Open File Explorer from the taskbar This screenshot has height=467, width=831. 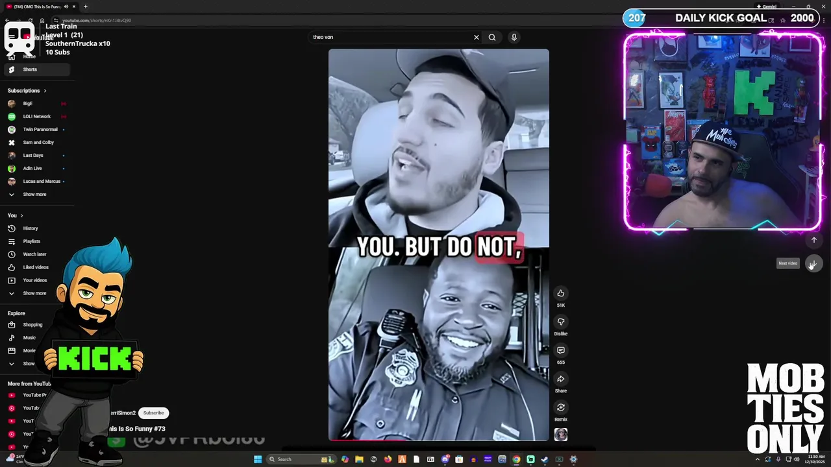[x=359, y=459]
